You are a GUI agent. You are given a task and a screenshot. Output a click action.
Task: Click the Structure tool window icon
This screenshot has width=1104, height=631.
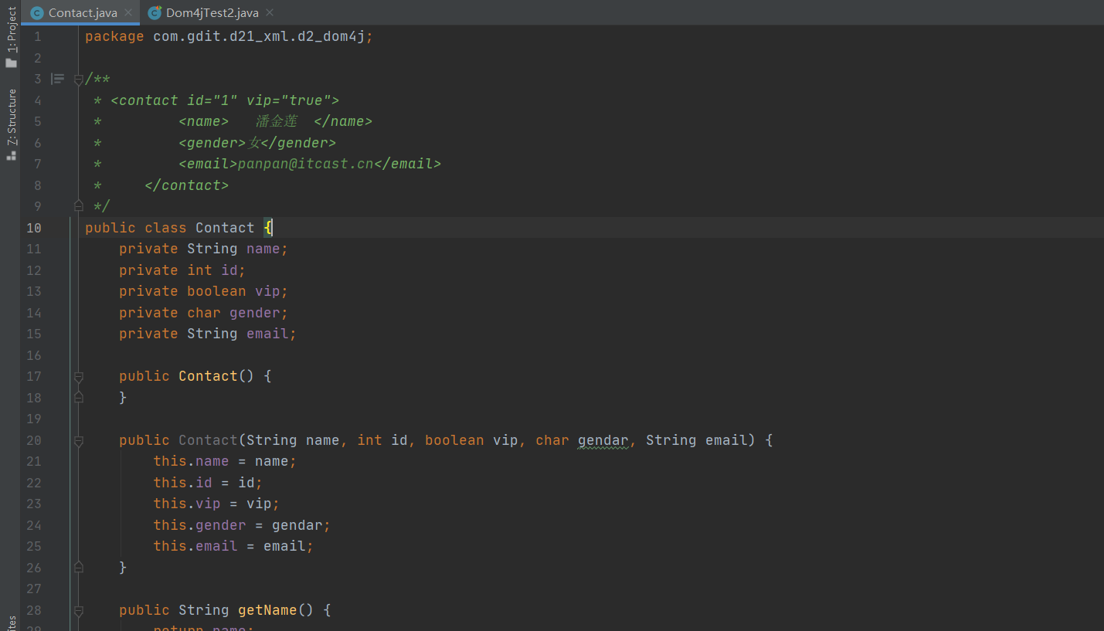pos(11,155)
